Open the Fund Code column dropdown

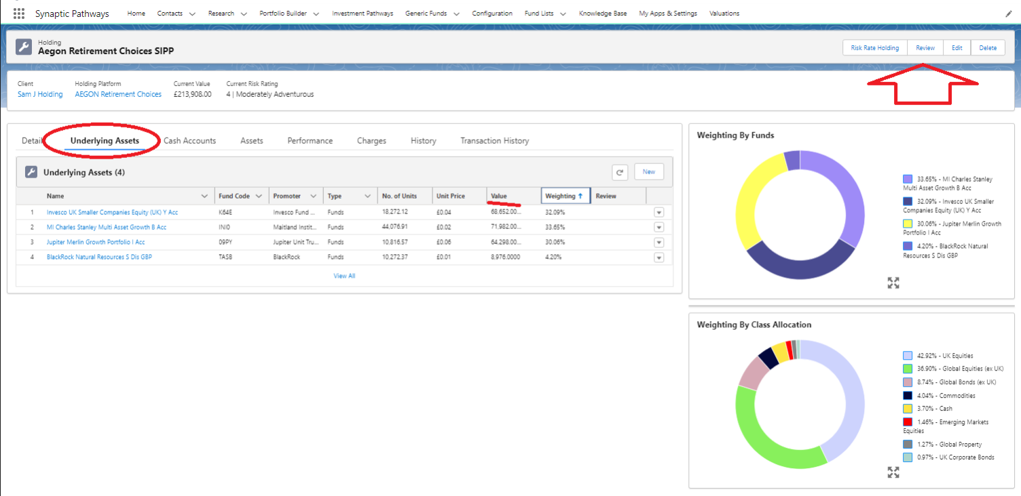[259, 197]
